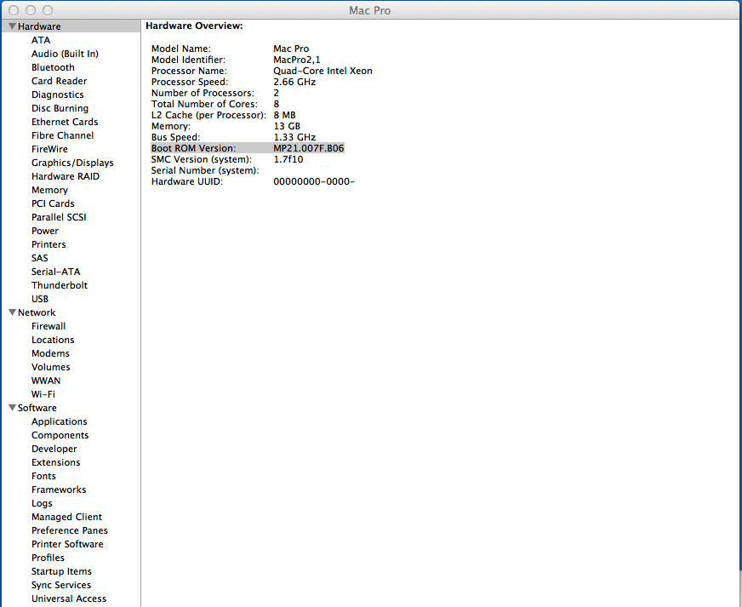Show Ethernet Cards information

[65, 122]
